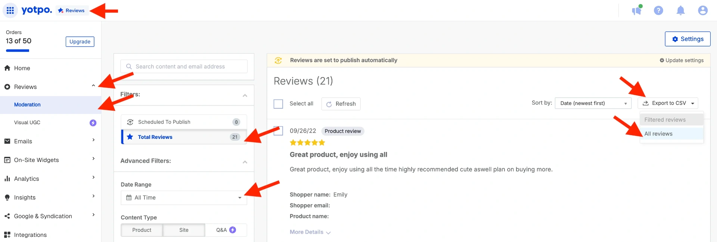Select the Q&A content type
Image resolution: width=717 pixels, height=242 pixels.
226,230
